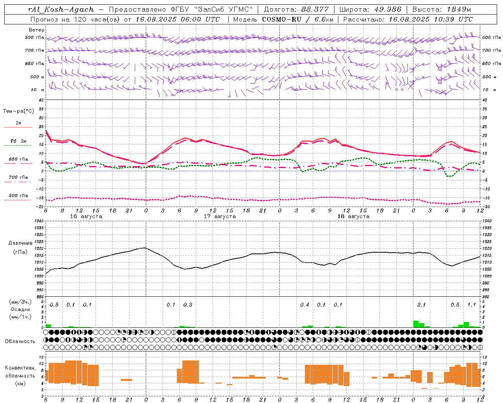
Task: Click the 'Тем-ра(°C)' temperature panel label
Action: 18,111
